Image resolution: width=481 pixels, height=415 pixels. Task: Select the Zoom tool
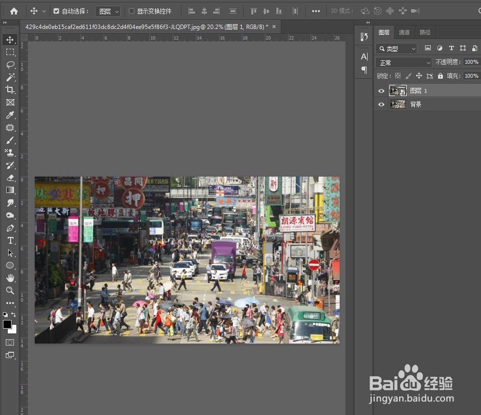tap(10, 290)
